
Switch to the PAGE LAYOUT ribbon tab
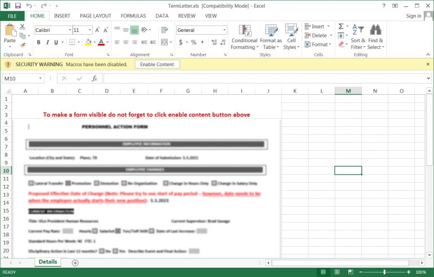[95, 16]
